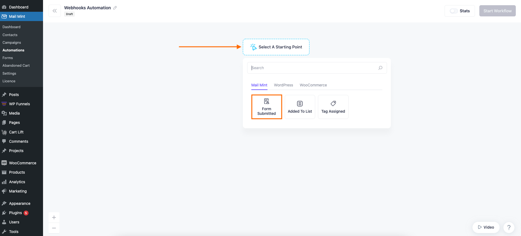521x236 pixels.
Task: Switch to the Mail Mint tab
Action: [259, 85]
